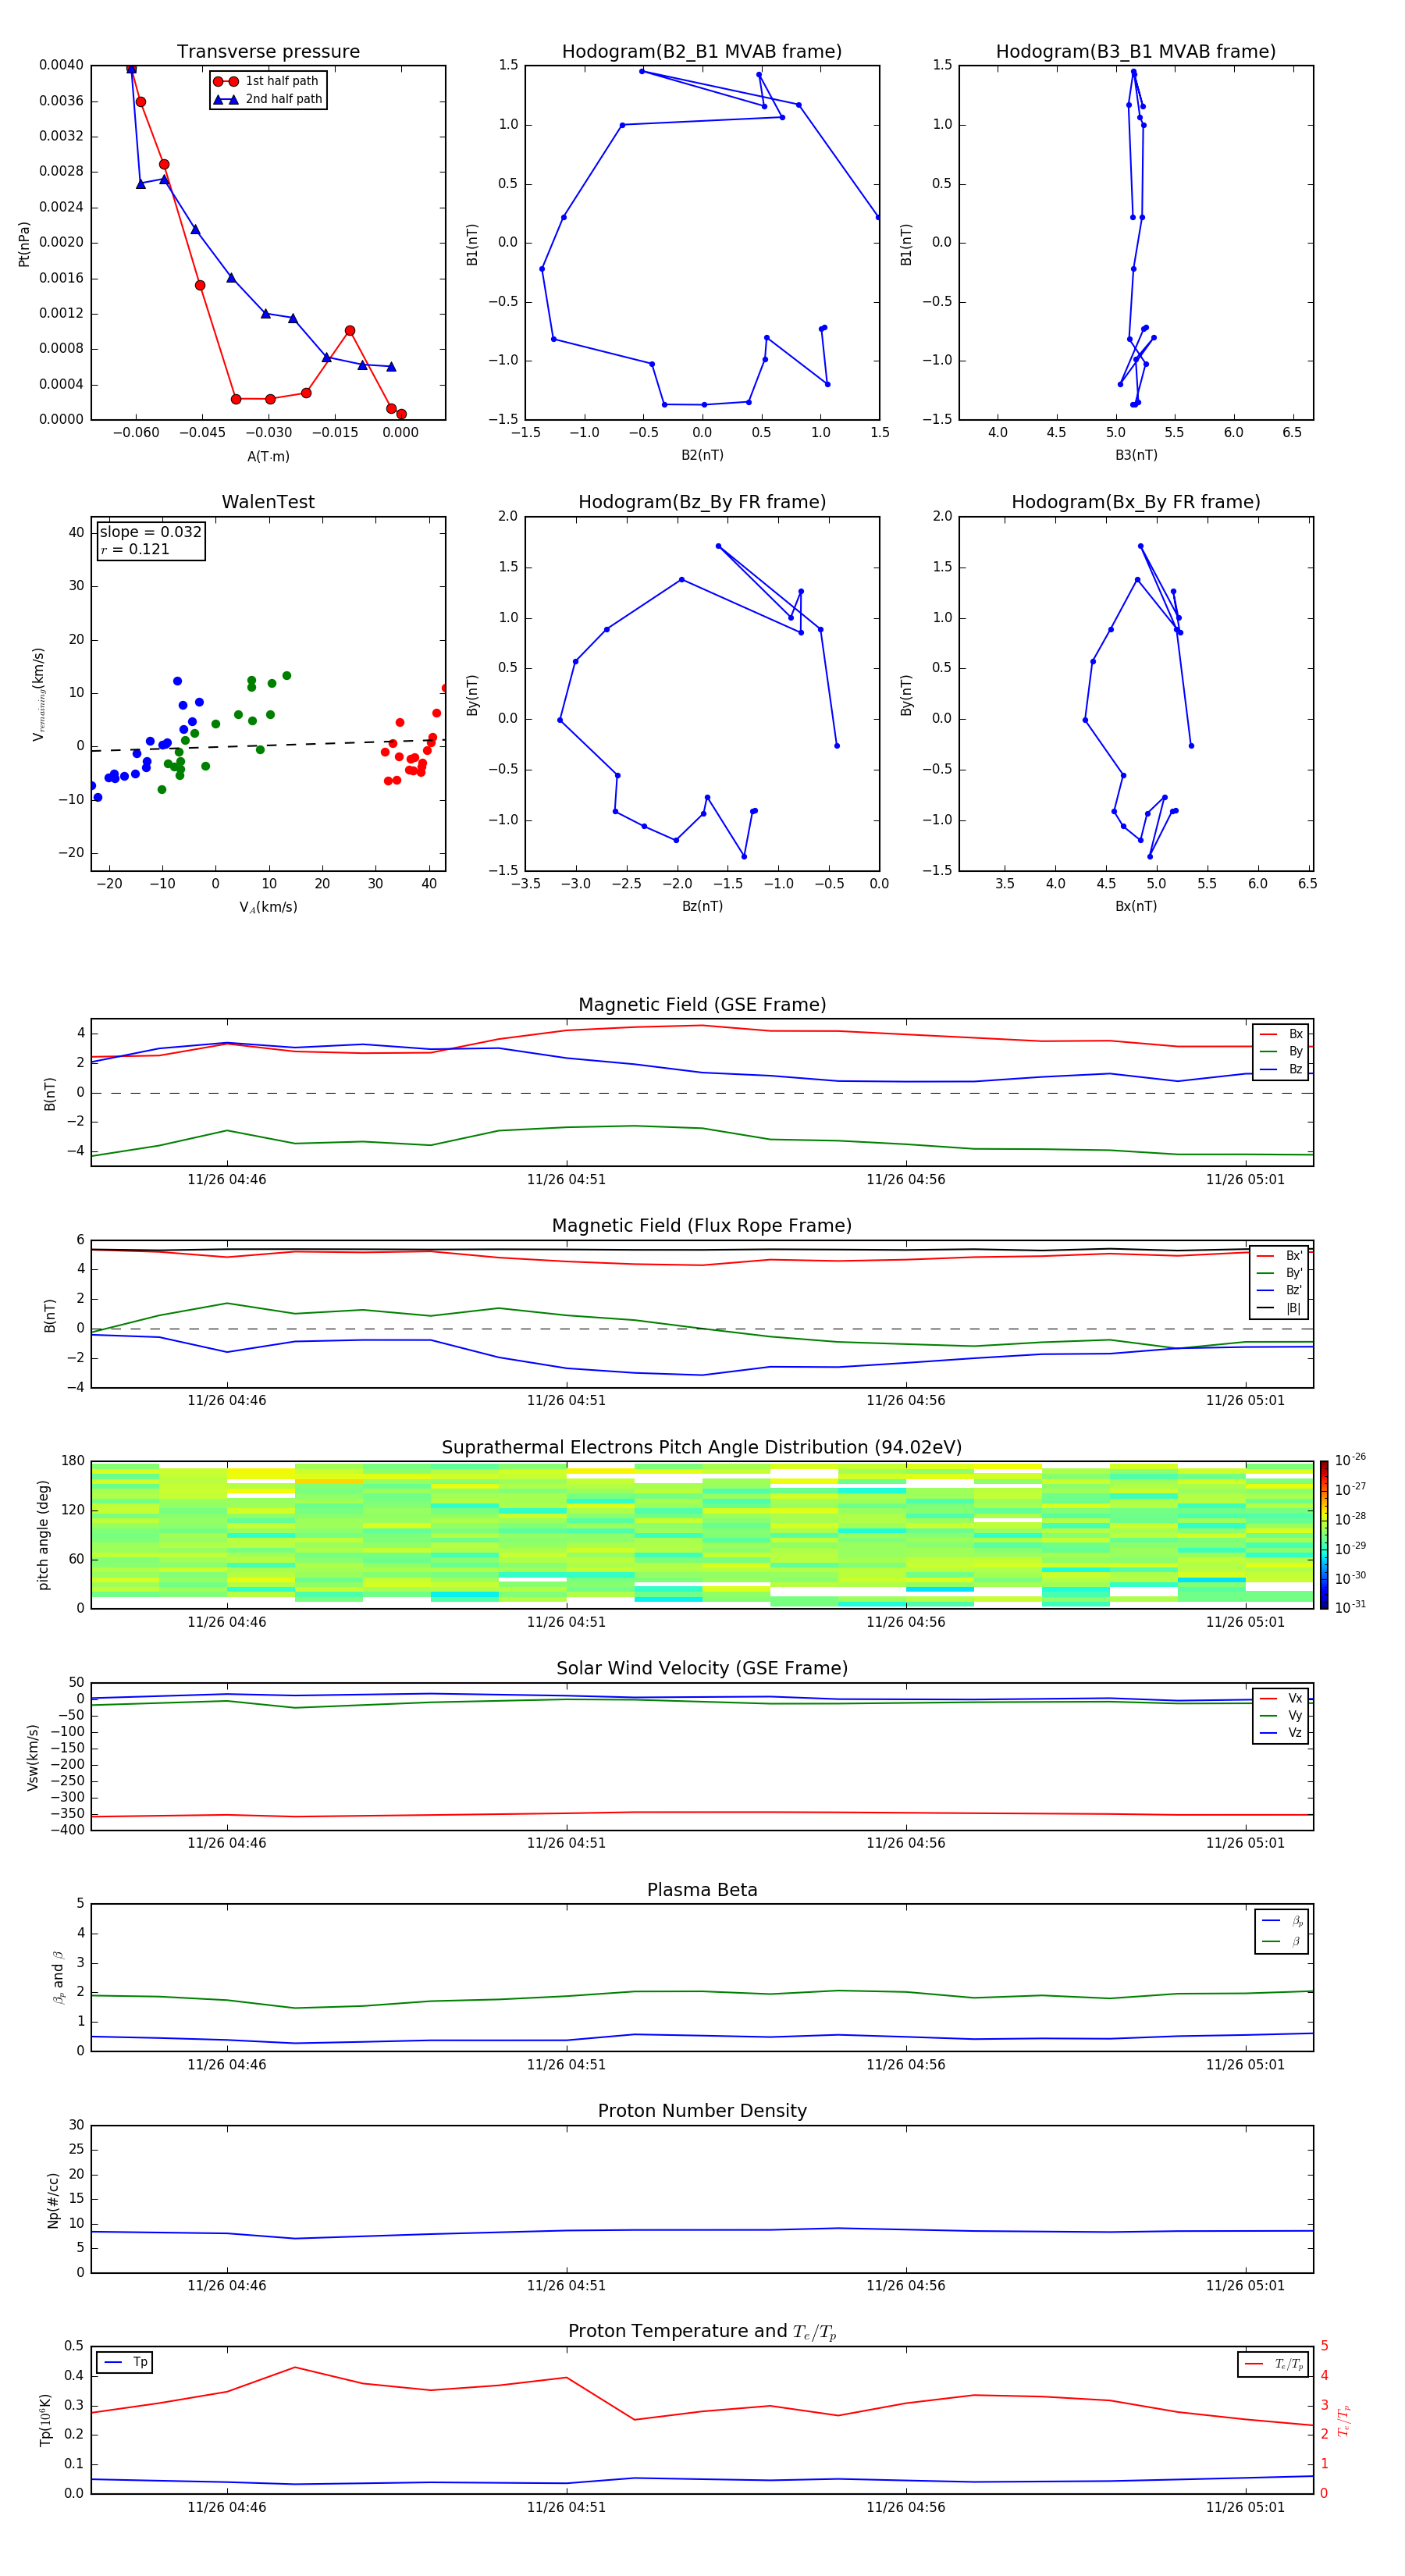Click the 'A(T·m)' x-axis label
Screen dimensions: 1405x2576
pos(268,457)
